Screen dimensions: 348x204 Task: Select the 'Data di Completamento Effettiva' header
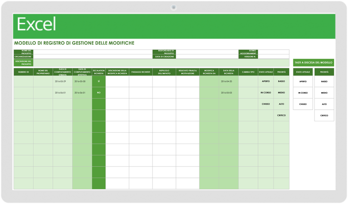(82, 72)
